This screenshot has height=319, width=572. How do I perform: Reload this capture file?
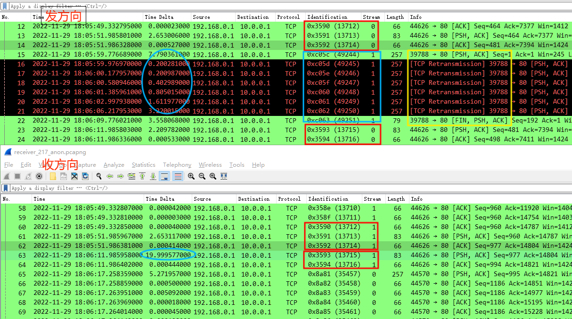tap(85, 176)
